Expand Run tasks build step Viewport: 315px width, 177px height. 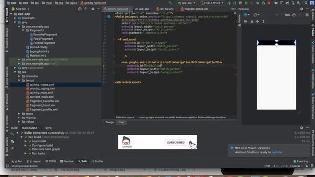click(25, 153)
